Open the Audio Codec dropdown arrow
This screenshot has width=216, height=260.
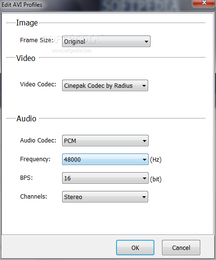click(x=144, y=141)
